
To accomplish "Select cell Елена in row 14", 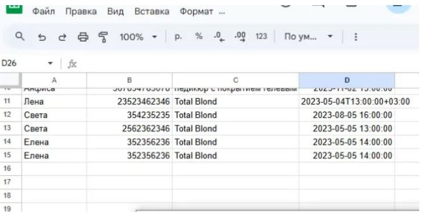I will click(54, 142).
